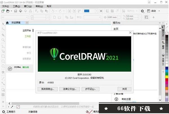Viewport: 169px width, 114px height.
Task: Select the Ellipse tool in toolbox
Action: [3, 61]
